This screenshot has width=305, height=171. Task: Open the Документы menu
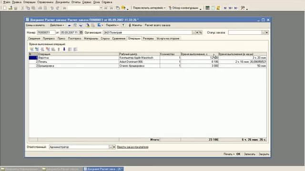click(x=62, y=2)
